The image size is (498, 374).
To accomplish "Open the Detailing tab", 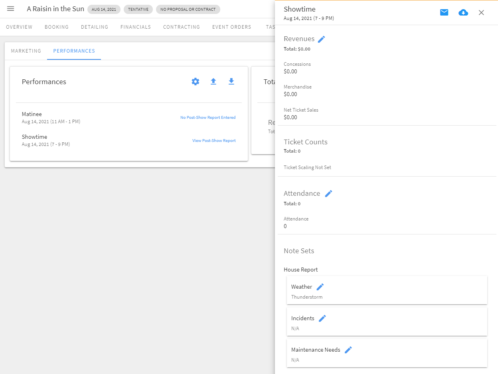I will [x=95, y=27].
